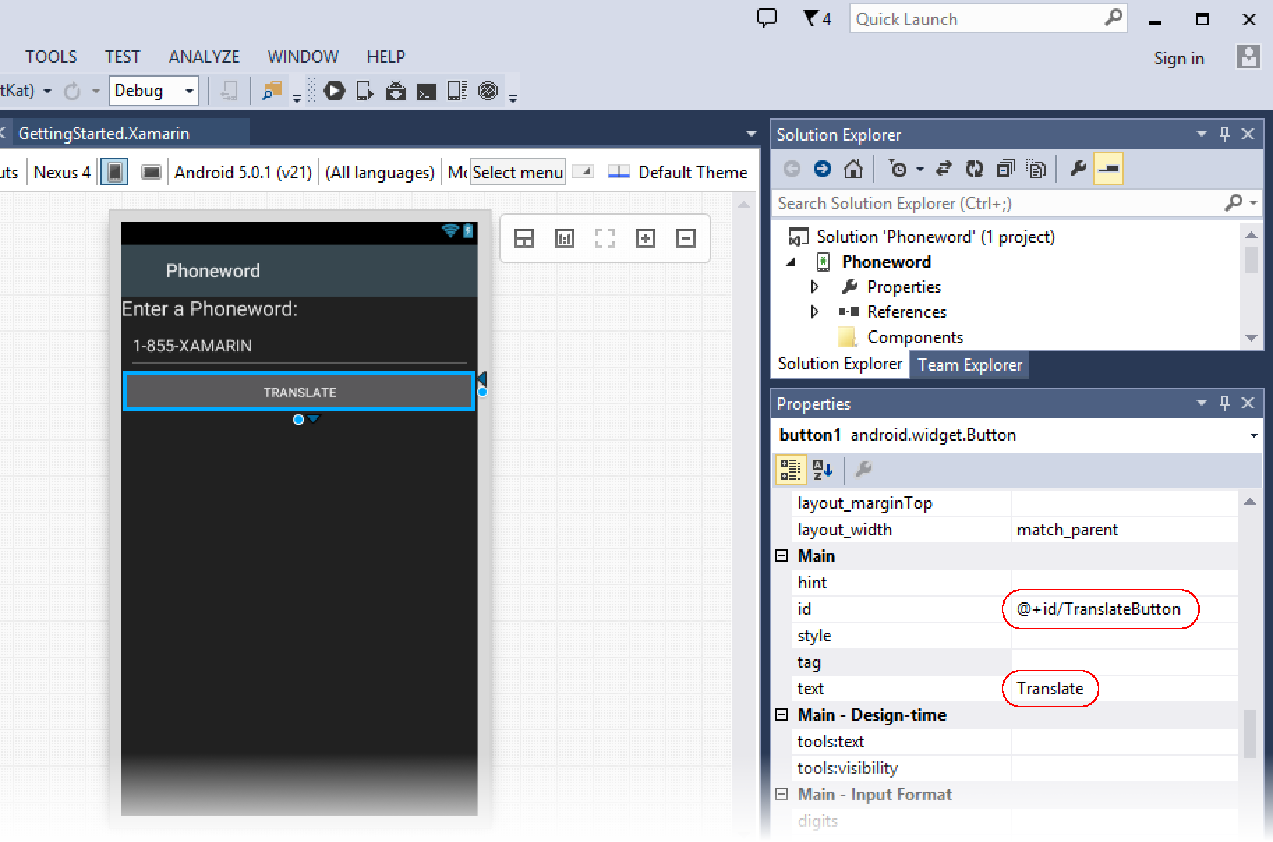Zoom in the designer with plus icon
The width and height of the screenshot is (1273, 842).
[646, 239]
